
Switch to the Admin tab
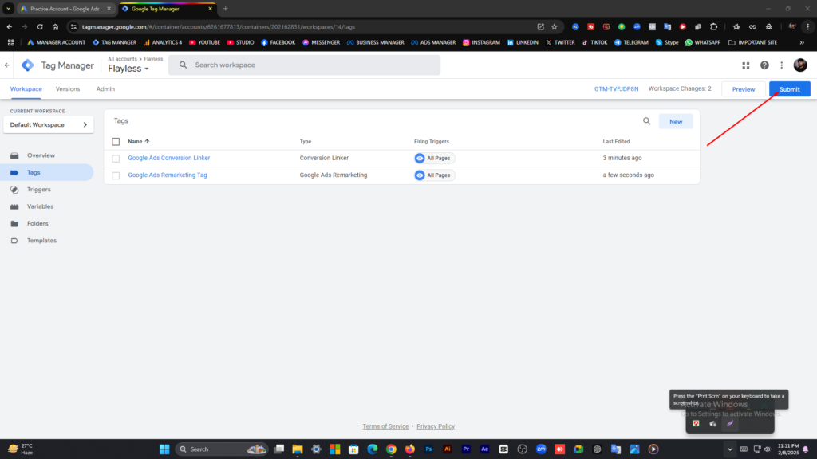click(105, 89)
